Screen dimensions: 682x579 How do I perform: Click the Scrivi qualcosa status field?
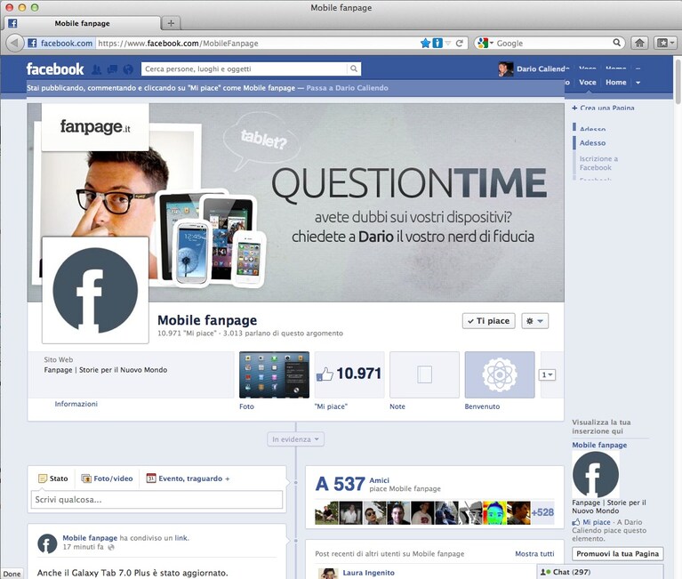pyautogui.click(x=156, y=499)
